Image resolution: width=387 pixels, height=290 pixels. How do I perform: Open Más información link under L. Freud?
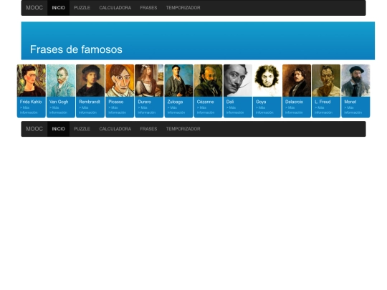(323, 110)
